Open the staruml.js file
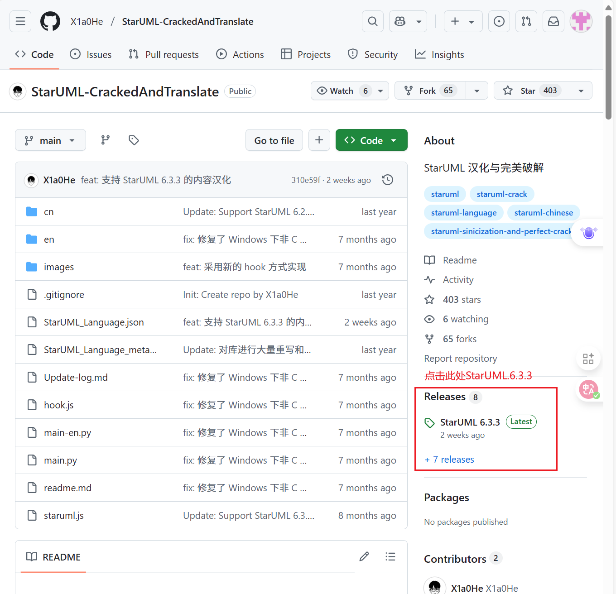 tap(64, 516)
